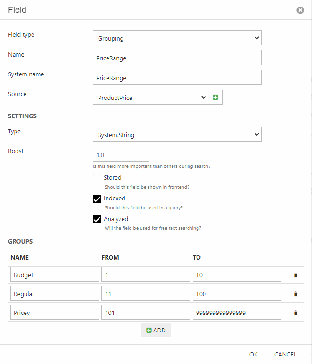The width and height of the screenshot is (312, 364).
Task: Click trash icon for Regular group
Action: coord(296,294)
